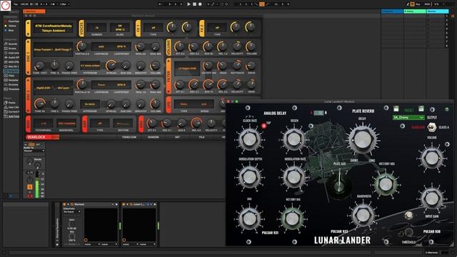Adjust the Lunar Lander VOLUME knob
457x257 pixels.
coord(431,158)
